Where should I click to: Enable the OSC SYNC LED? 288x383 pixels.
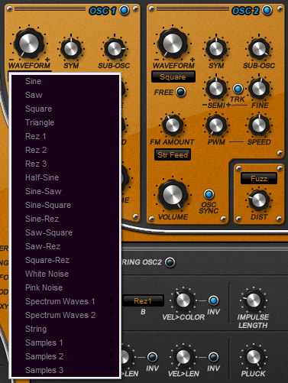(209, 194)
